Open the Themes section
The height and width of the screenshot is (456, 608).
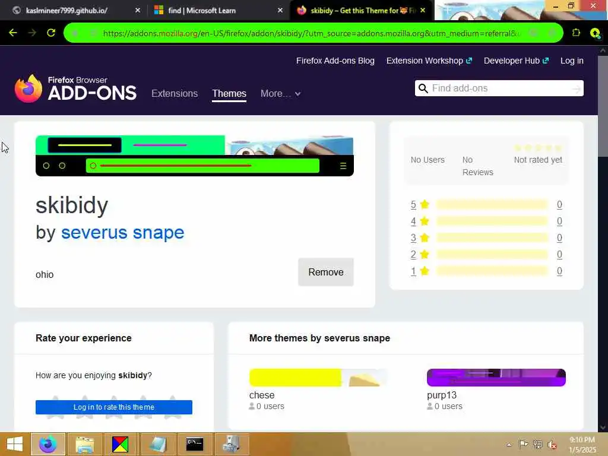[229, 93]
